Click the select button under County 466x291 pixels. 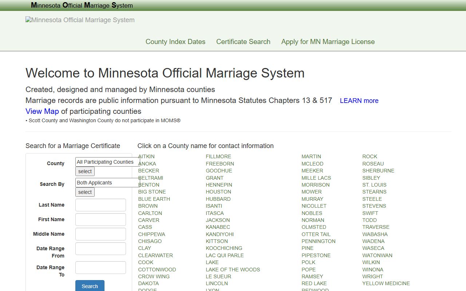(x=85, y=171)
